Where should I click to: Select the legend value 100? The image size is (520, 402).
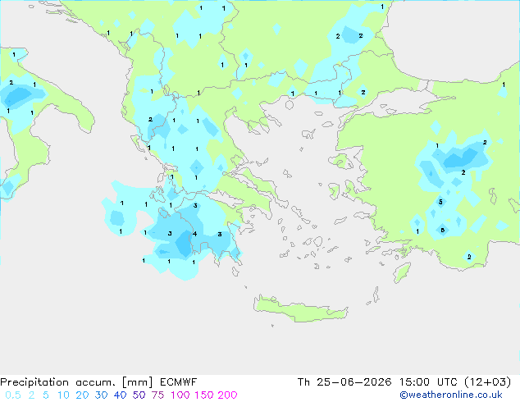tap(180, 395)
